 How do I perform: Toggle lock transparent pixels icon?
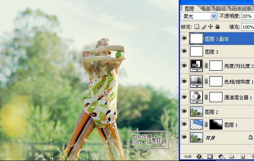click(x=197, y=27)
